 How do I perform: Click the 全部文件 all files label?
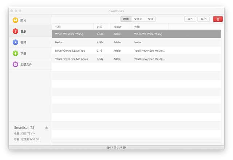click(x=26, y=64)
